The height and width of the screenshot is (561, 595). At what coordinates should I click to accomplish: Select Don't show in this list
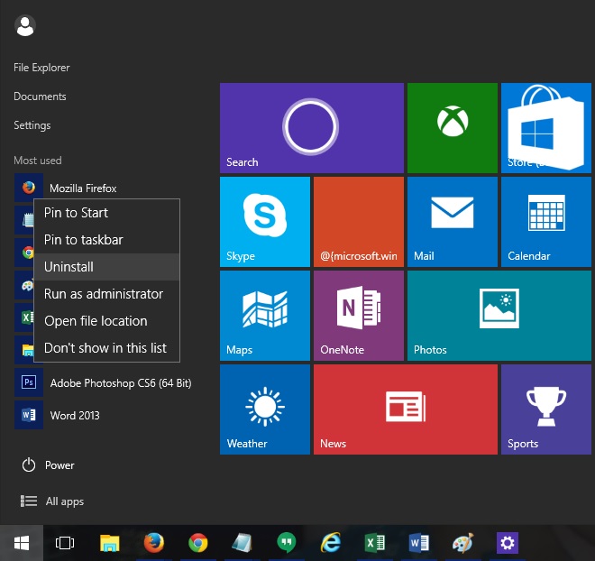click(x=107, y=348)
